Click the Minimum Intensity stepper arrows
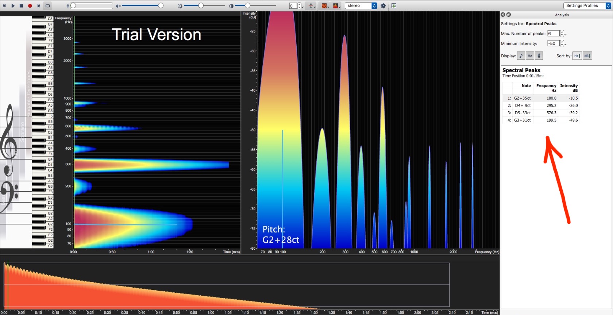This screenshot has height=315, width=613. point(562,43)
